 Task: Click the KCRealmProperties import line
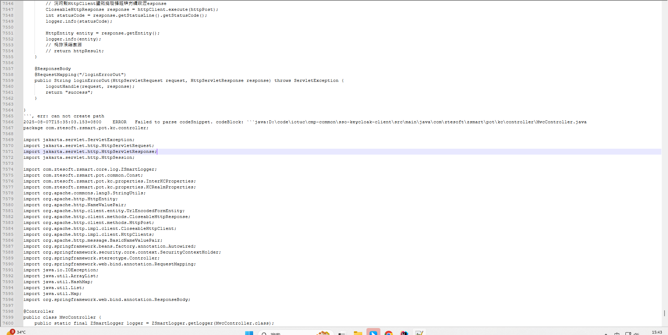(x=109, y=187)
